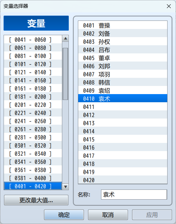
Task: Select variable 0406 刘邦
Action: click(x=123, y=66)
